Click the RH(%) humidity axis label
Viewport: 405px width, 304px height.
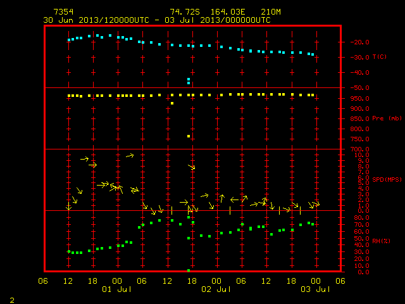click(381, 241)
